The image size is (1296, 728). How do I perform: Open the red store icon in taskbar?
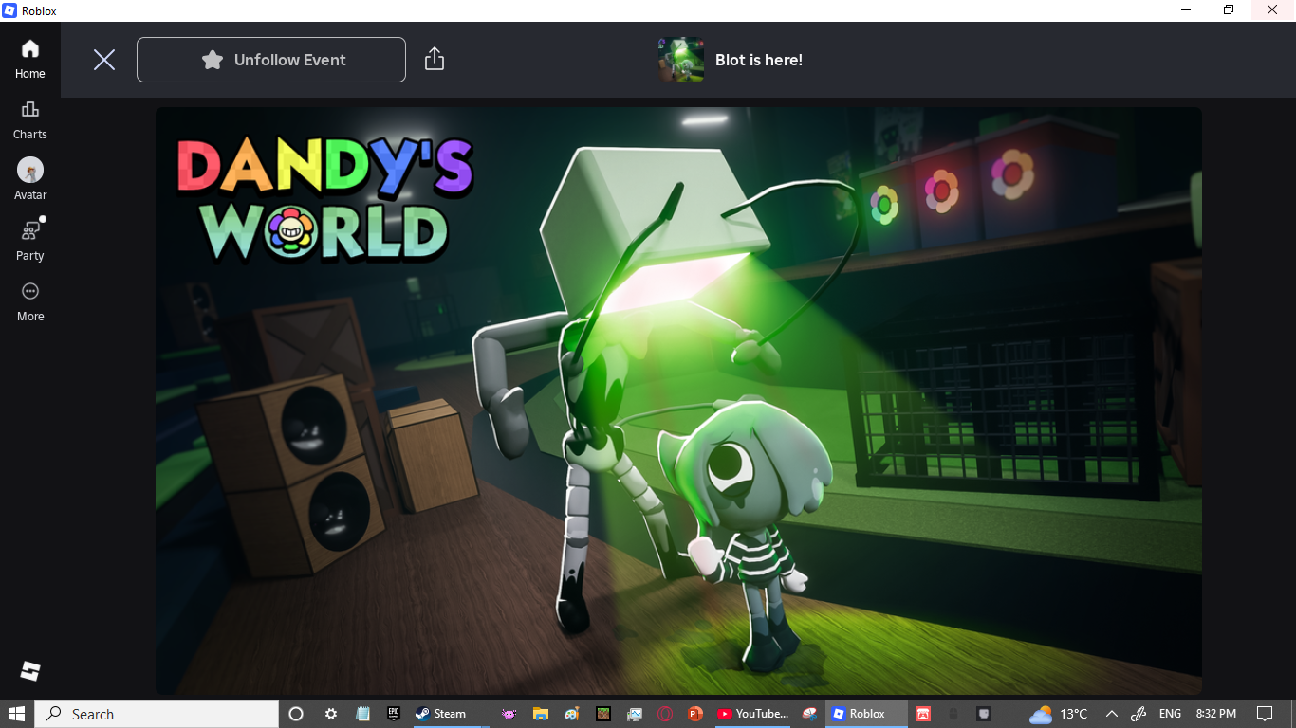pos(923,714)
